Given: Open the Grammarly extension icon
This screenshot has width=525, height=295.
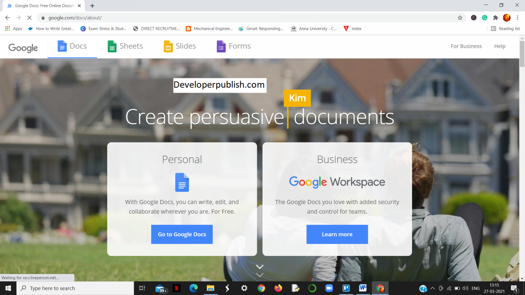Looking at the screenshot, I should (x=485, y=18).
